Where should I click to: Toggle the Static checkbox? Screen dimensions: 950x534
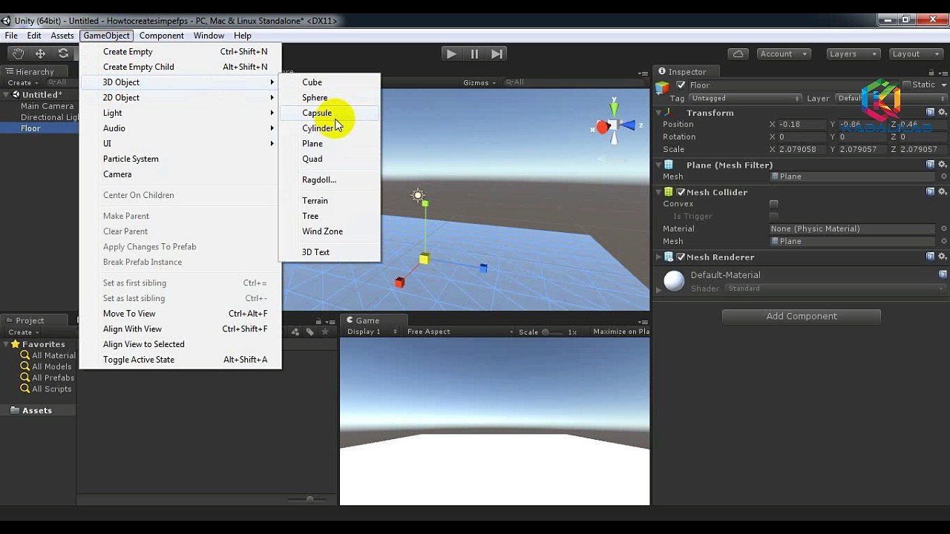[x=906, y=85]
